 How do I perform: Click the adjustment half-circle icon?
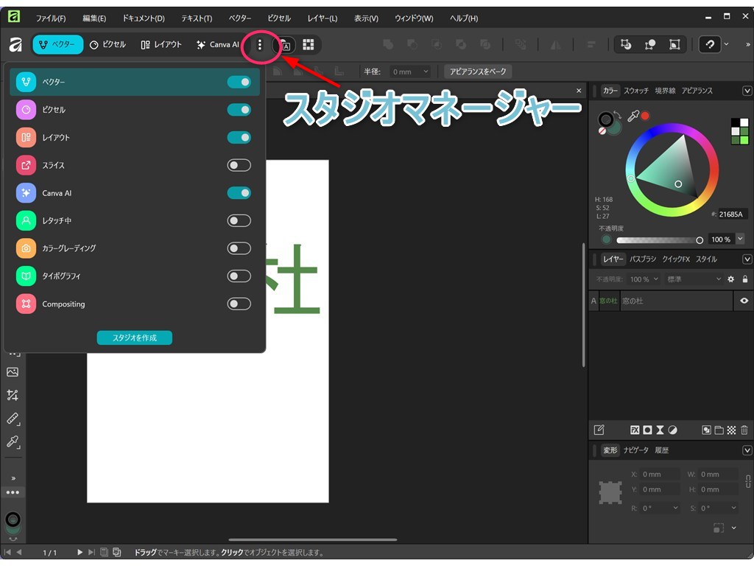[x=672, y=430]
